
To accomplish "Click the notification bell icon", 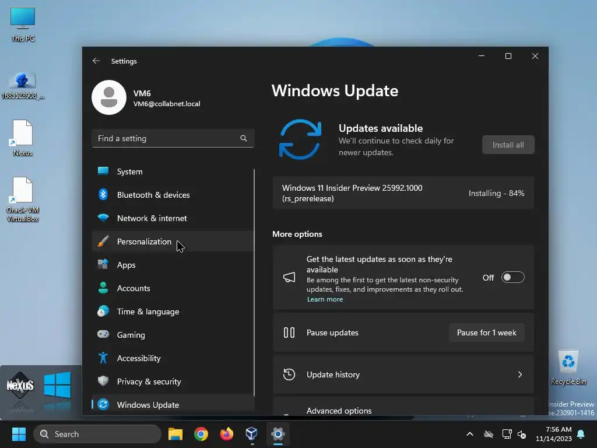I will [x=581, y=434].
